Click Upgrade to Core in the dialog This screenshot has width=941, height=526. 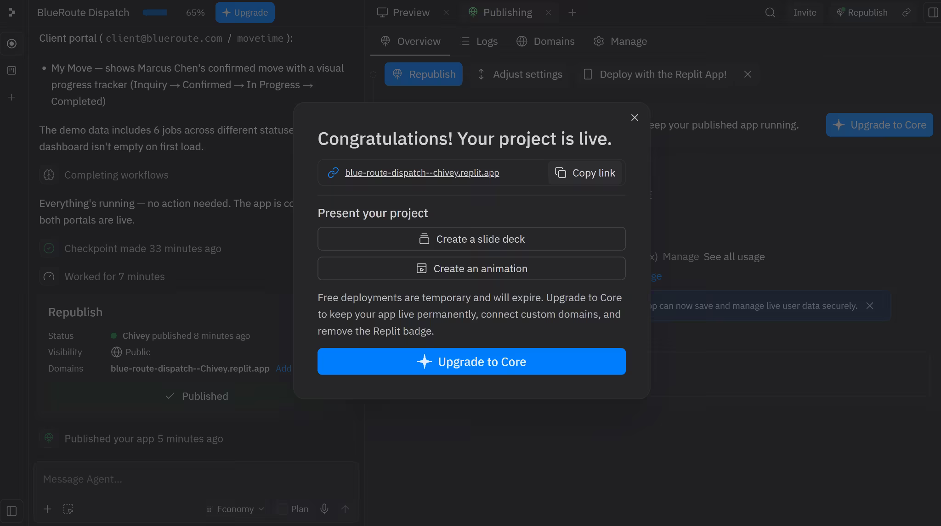click(471, 361)
